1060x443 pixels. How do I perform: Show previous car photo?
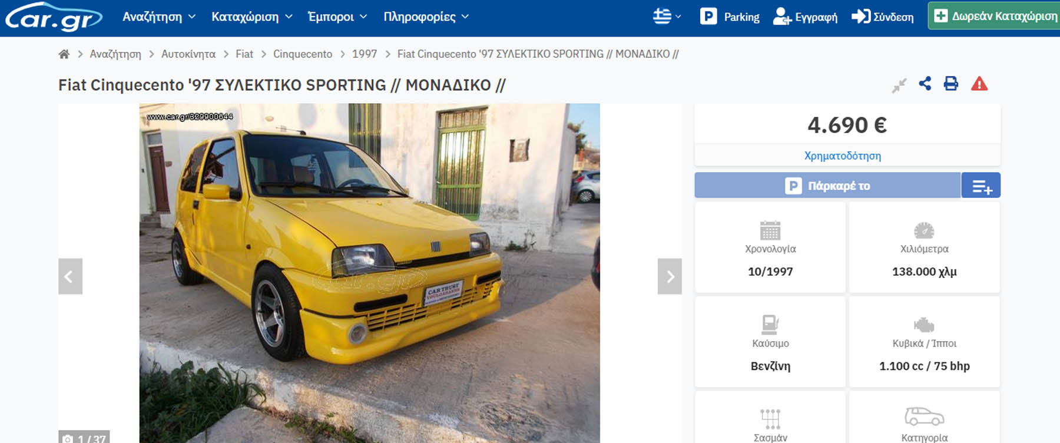(x=70, y=276)
